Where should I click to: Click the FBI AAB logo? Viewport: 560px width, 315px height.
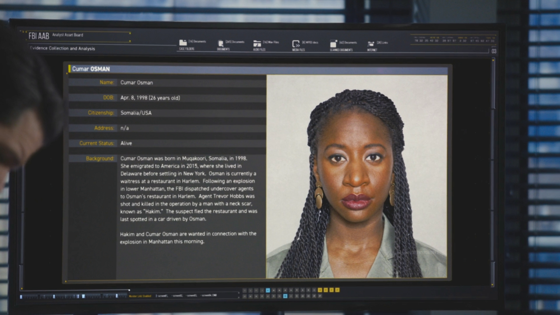point(39,36)
